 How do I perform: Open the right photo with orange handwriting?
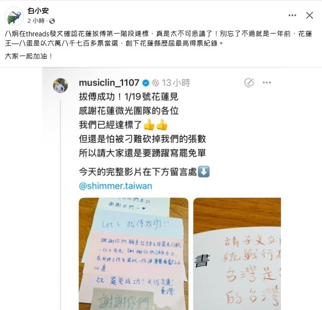[x=237, y=254]
